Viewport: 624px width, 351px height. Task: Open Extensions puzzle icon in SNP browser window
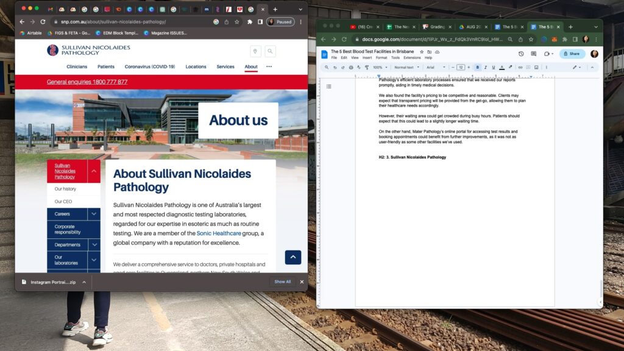coord(249,22)
